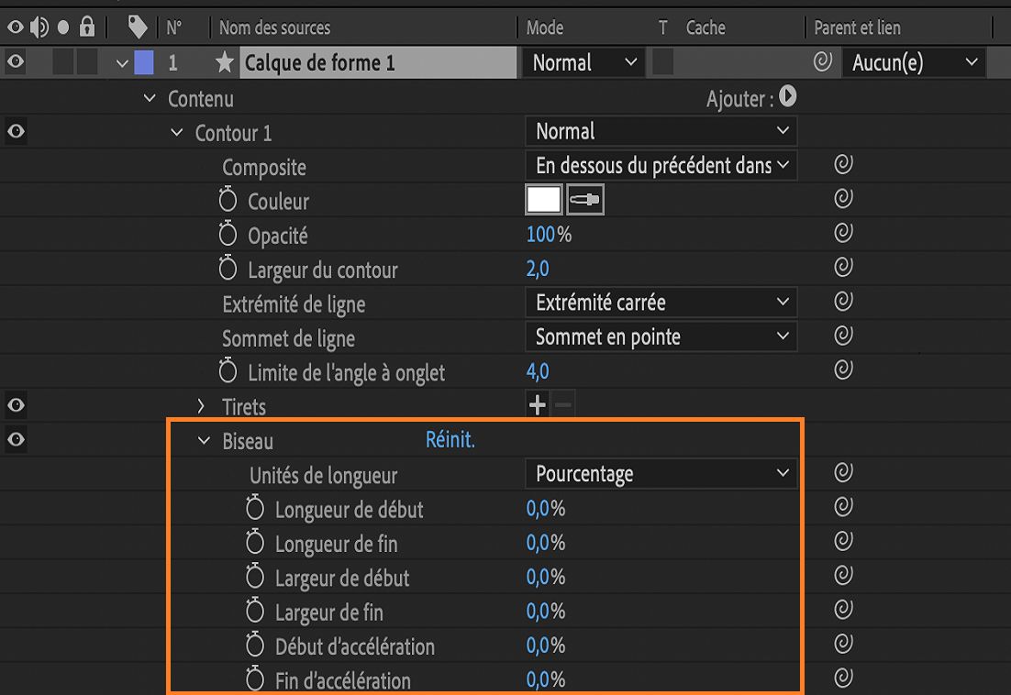Click the purple label color of layer 1
Image resolution: width=1011 pixels, height=695 pixels.
[x=144, y=62]
